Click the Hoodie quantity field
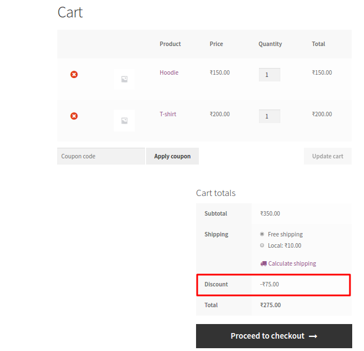This screenshot has height=351, width=364. pyautogui.click(x=270, y=75)
